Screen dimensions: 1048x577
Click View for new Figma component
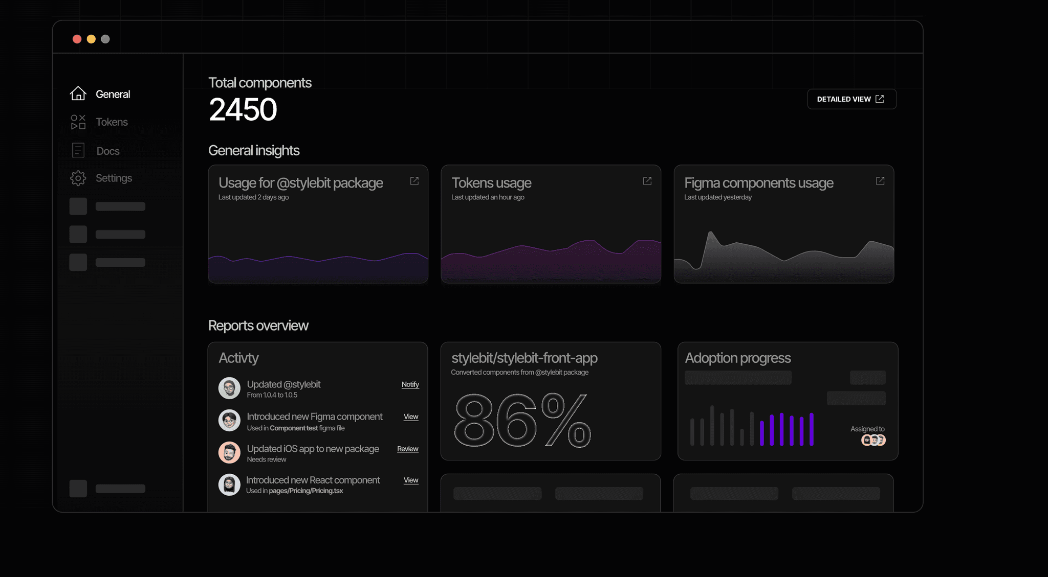(411, 417)
